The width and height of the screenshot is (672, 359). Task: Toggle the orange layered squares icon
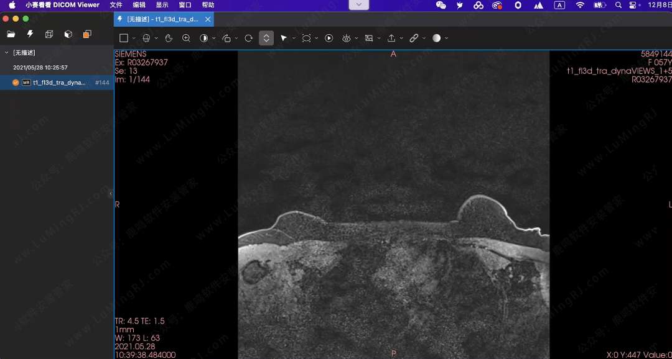(x=87, y=34)
